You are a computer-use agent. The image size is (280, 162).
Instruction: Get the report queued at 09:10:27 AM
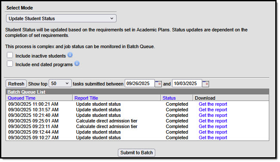(213, 138)
